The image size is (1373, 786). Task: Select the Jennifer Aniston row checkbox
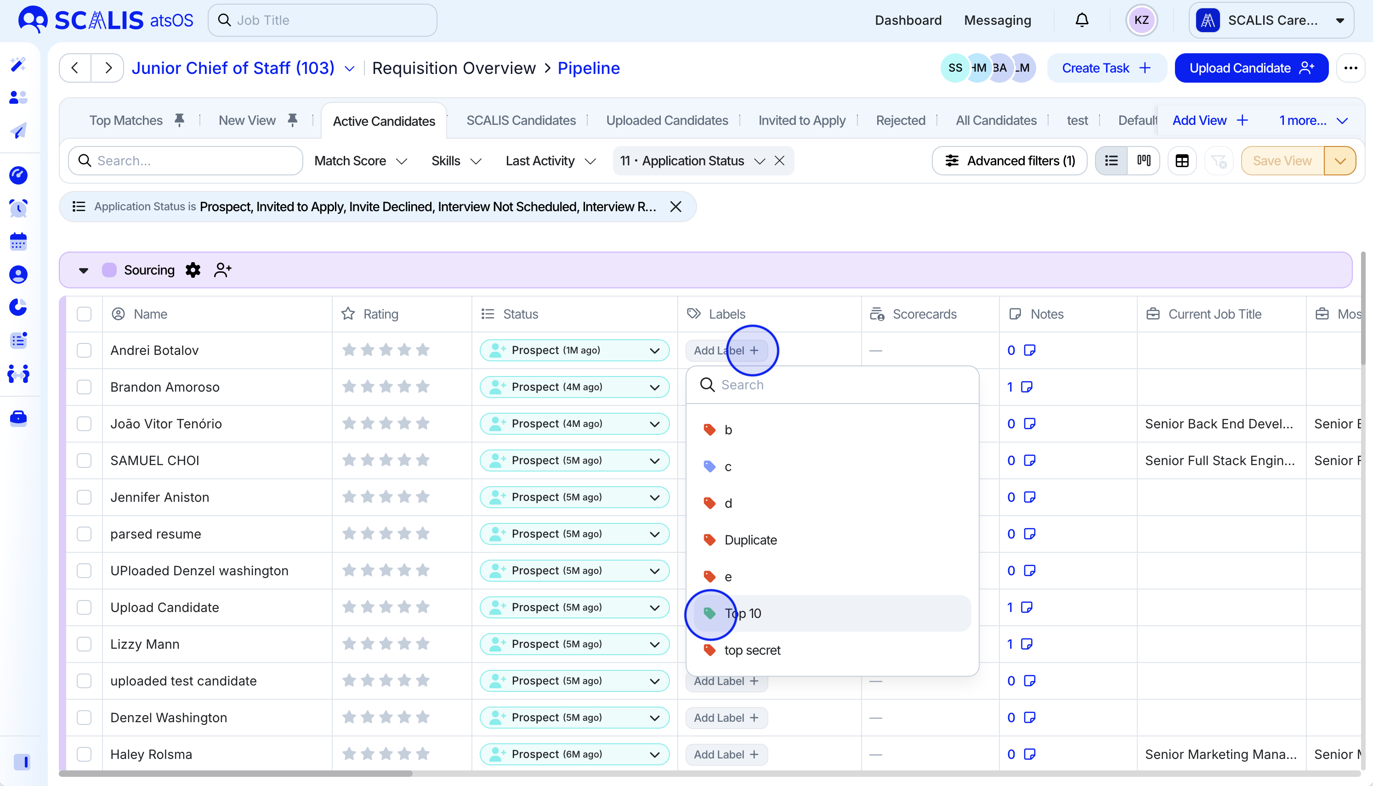(84, 497)
